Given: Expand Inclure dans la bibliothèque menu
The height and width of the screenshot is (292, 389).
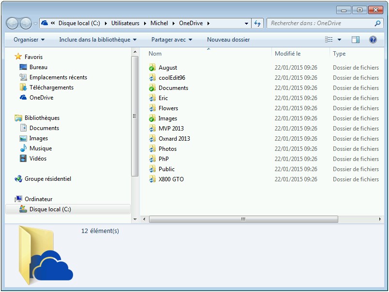Looking at the screenshot, I should (98, 40).
